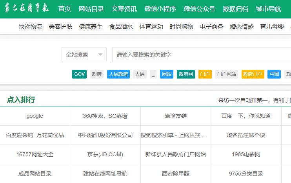Screen dimensions: 291x183
Task: Open the 滴滴友链 entry
Action: [x=176, y=116]
